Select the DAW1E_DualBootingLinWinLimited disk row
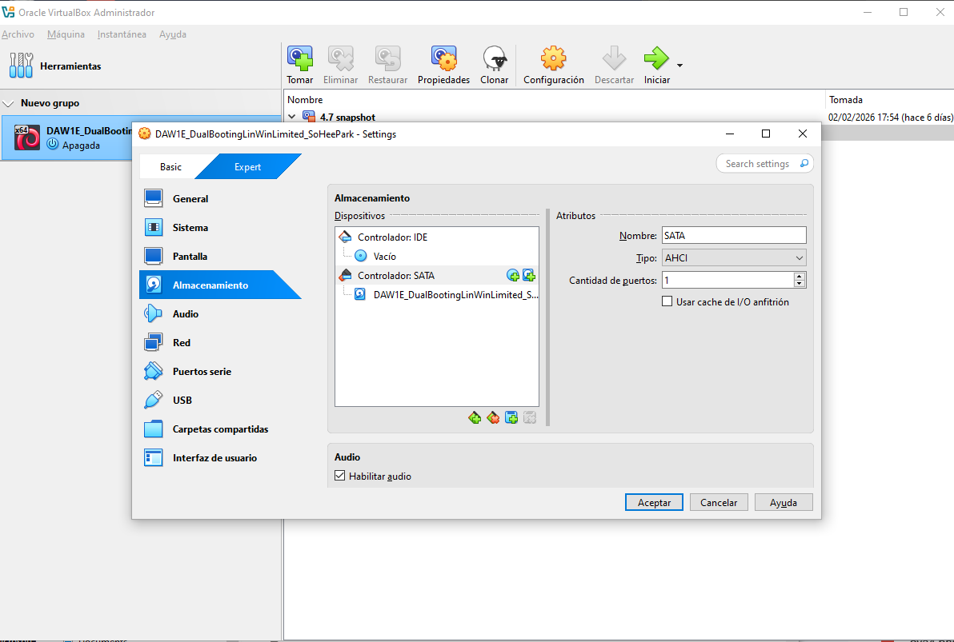954x642 pixels. point(437,295)
